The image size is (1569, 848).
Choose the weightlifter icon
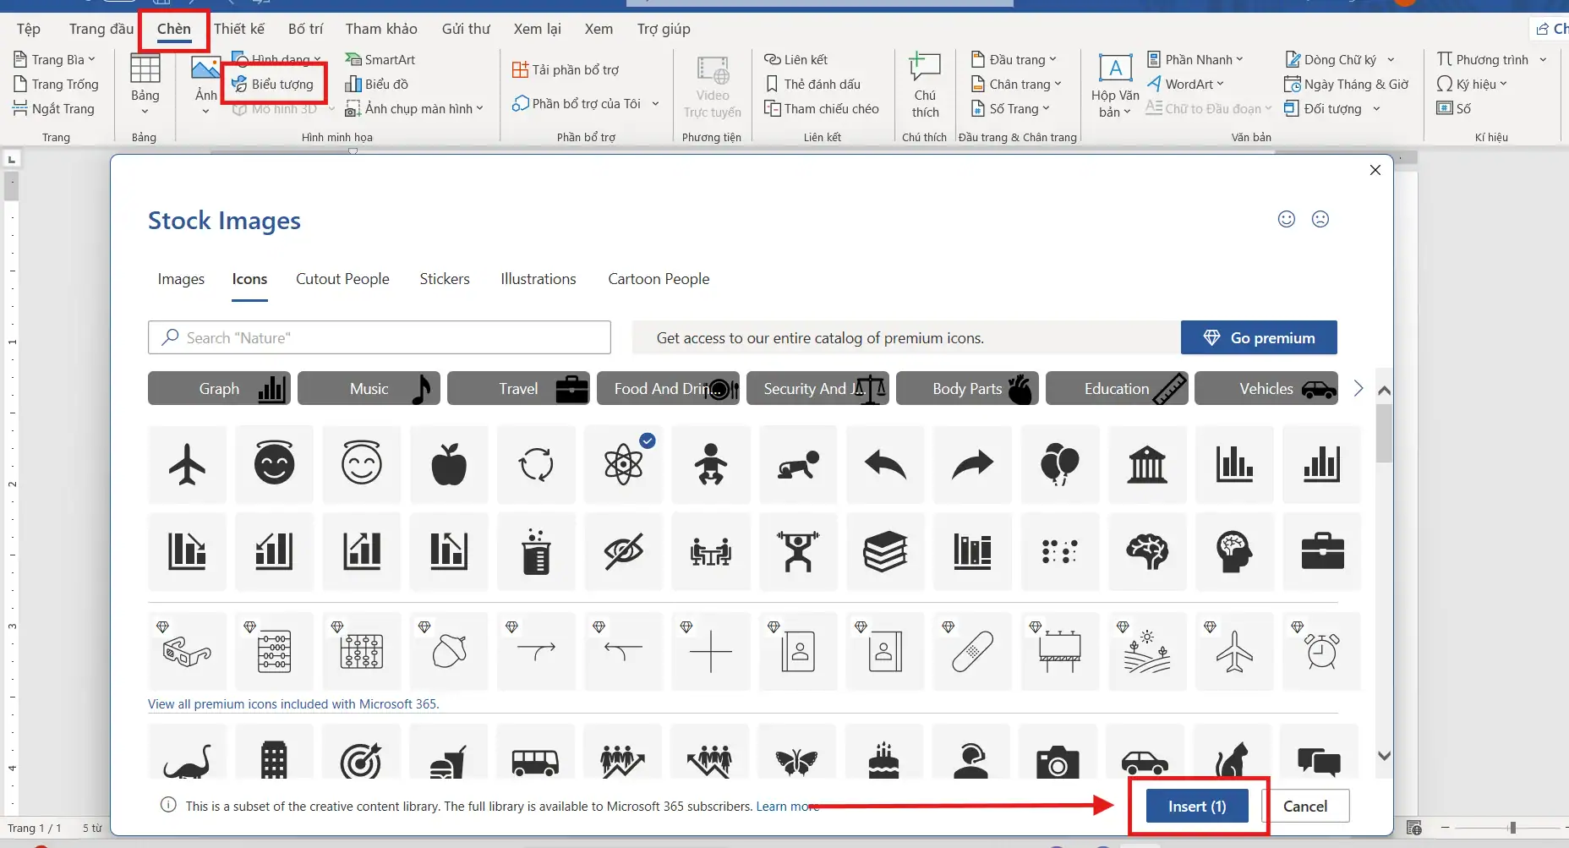(798, 552)
